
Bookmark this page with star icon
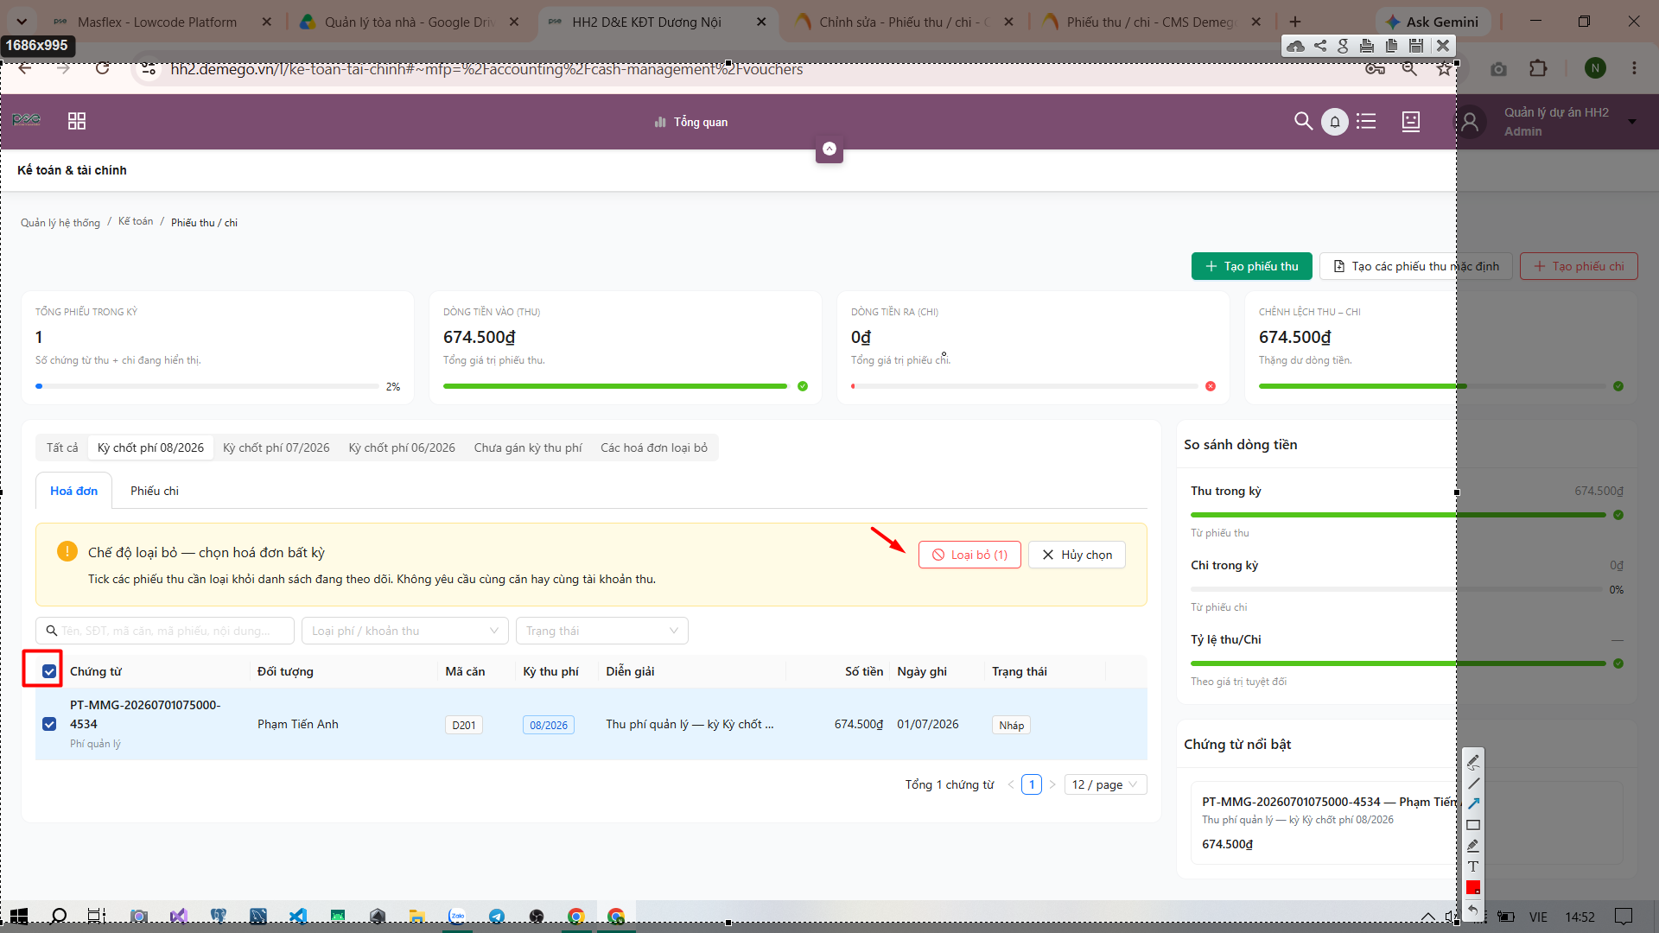coord(1444,69)
